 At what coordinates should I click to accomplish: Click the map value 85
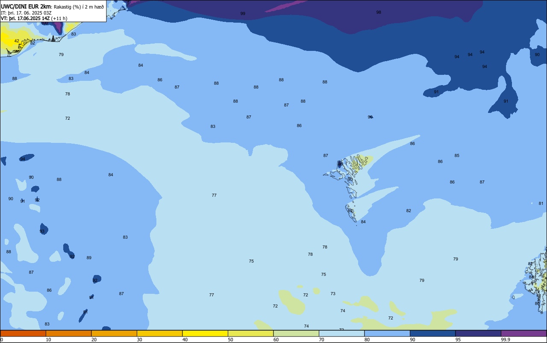(x=457, y=156)
